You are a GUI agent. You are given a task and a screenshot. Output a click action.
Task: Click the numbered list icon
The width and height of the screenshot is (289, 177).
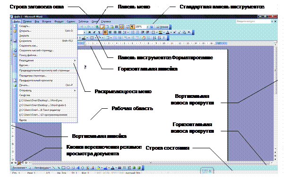pyautogui.click(x=133, y=32)
